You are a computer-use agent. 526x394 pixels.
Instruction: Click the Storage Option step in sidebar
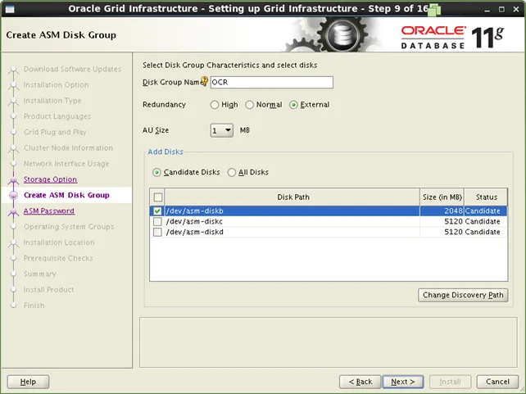tap(50, 179)
